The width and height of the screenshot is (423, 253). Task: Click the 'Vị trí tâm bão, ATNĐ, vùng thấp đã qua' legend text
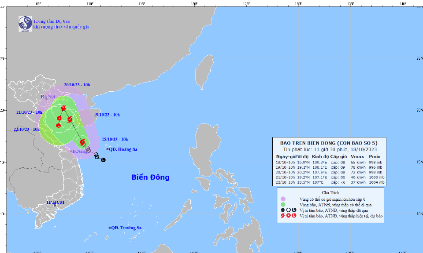tap(334, 210)
